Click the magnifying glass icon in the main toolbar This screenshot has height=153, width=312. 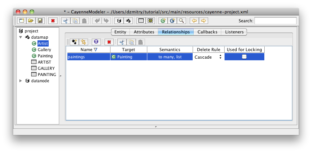point(181,21)
